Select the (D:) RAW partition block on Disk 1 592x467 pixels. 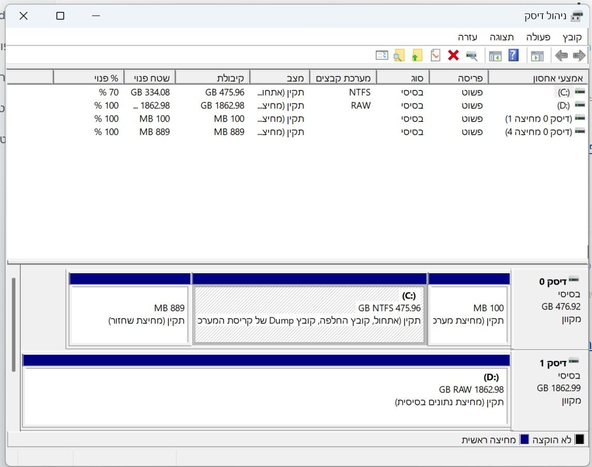(266, 397)
